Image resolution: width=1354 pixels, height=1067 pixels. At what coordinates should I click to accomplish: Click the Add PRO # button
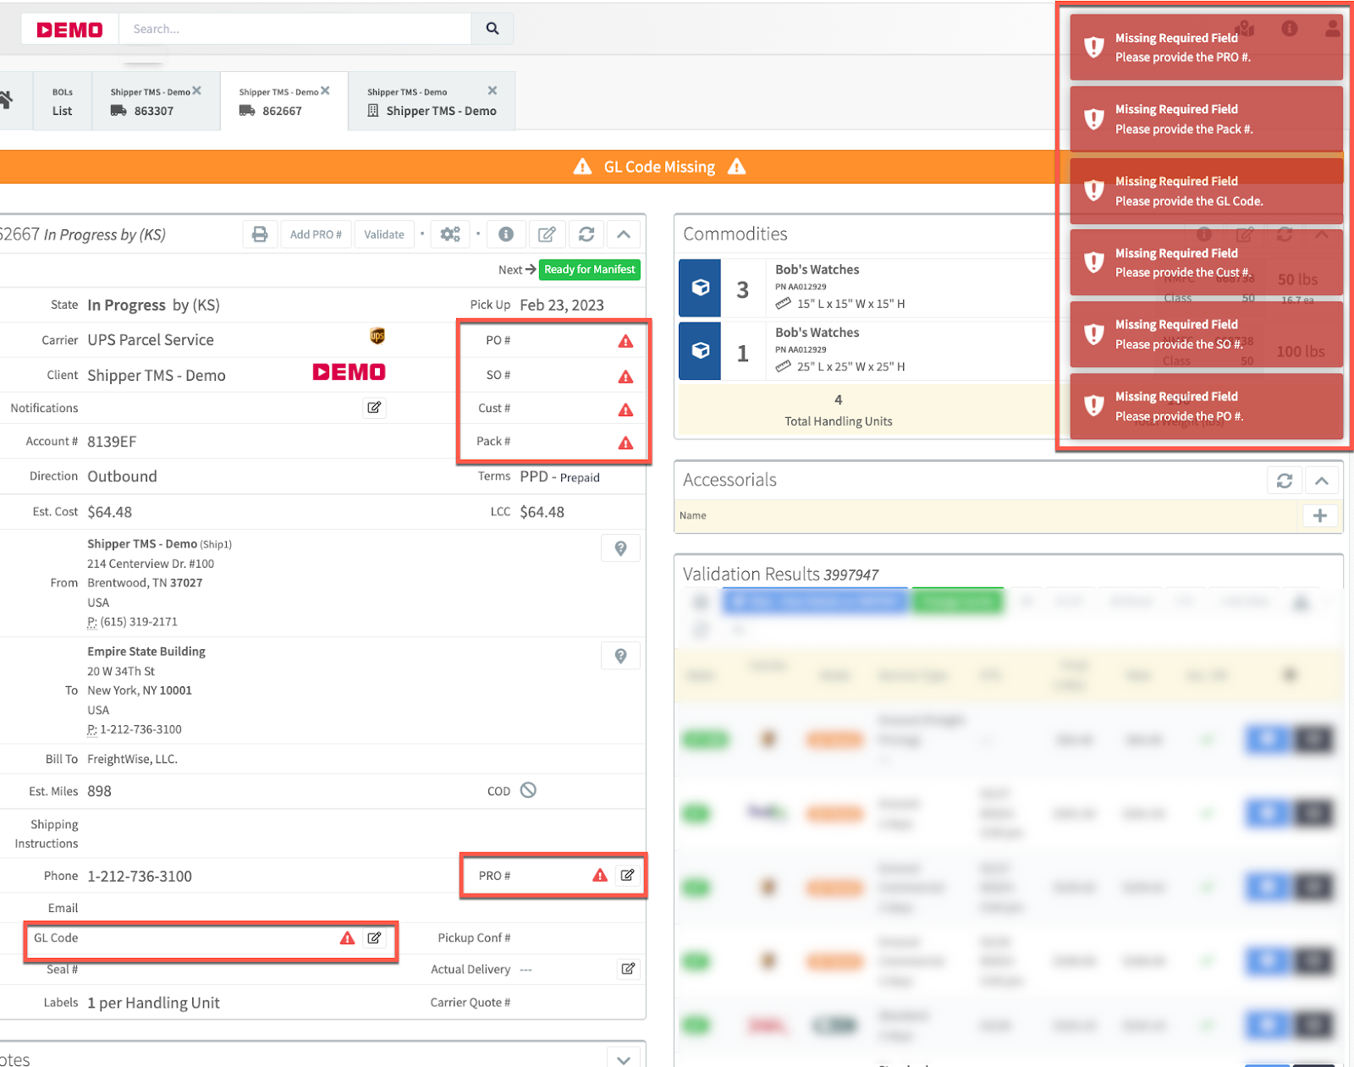click(x=316, y=234)
